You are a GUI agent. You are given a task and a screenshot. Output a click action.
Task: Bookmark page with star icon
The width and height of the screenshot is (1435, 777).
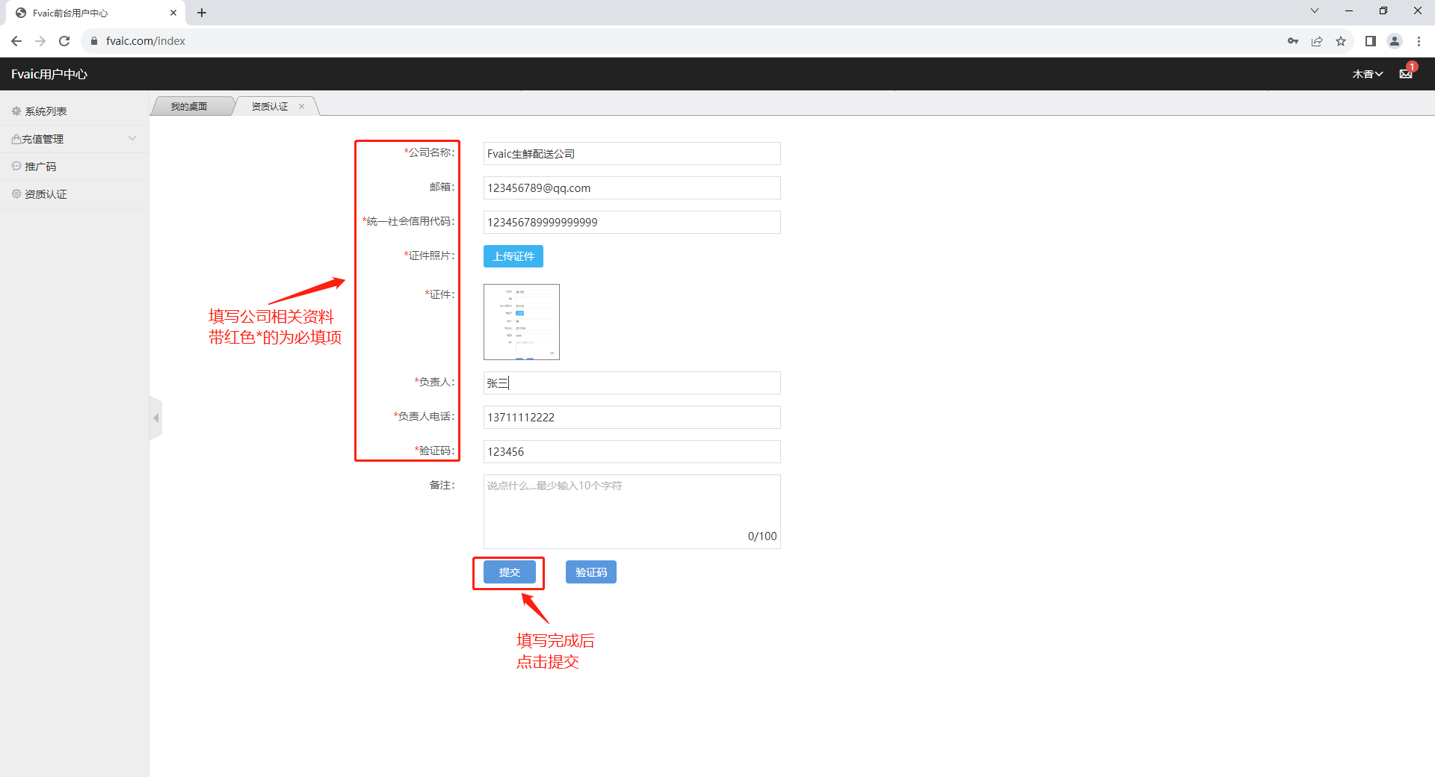tap(1341, 41)
